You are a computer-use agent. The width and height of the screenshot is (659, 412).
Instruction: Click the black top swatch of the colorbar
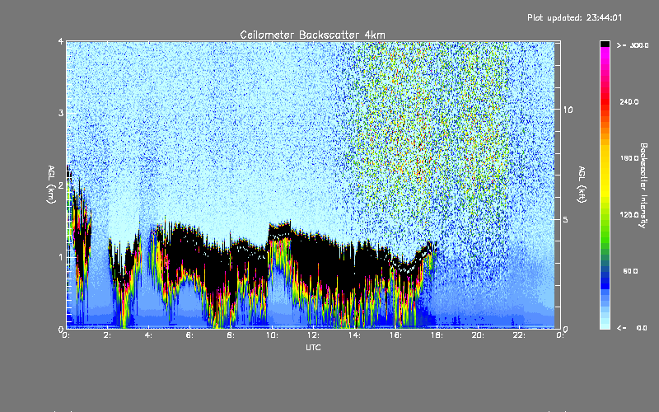tap(605, 44)
